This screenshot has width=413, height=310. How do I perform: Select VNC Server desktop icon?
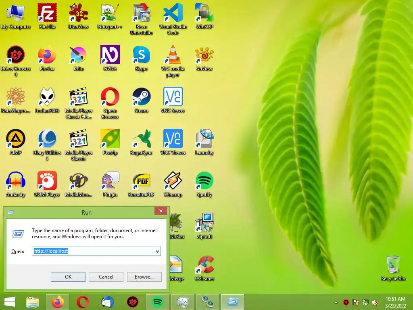coord(173,100)
